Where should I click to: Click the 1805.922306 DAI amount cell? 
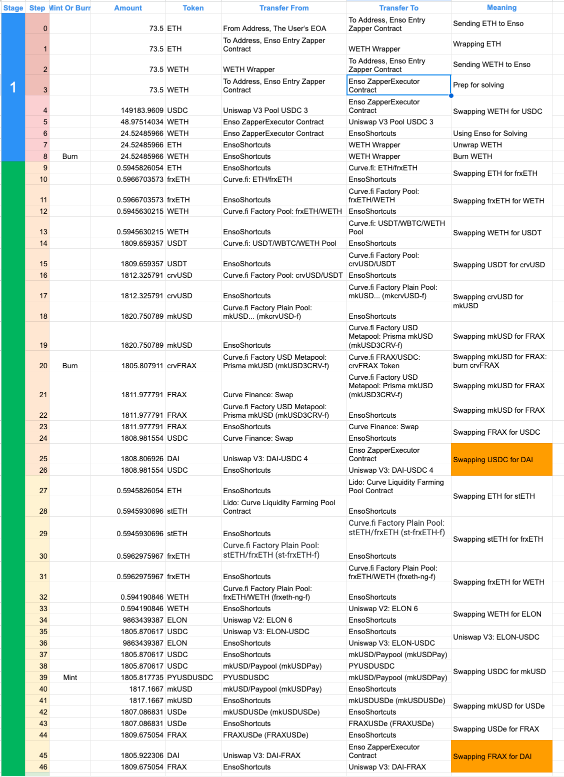128,751
